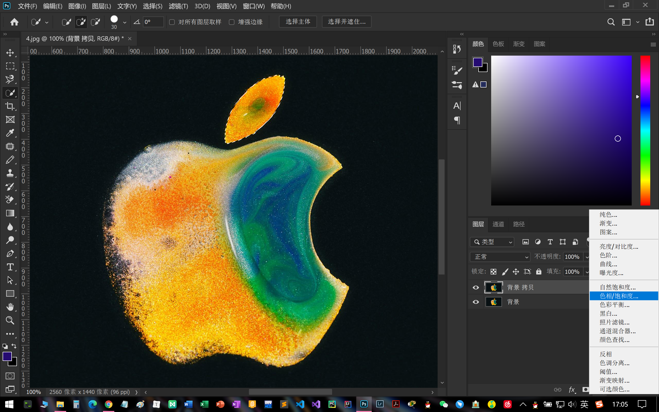
Task: Toggle pixel layer filter icon
Action: tap(525, 242)
